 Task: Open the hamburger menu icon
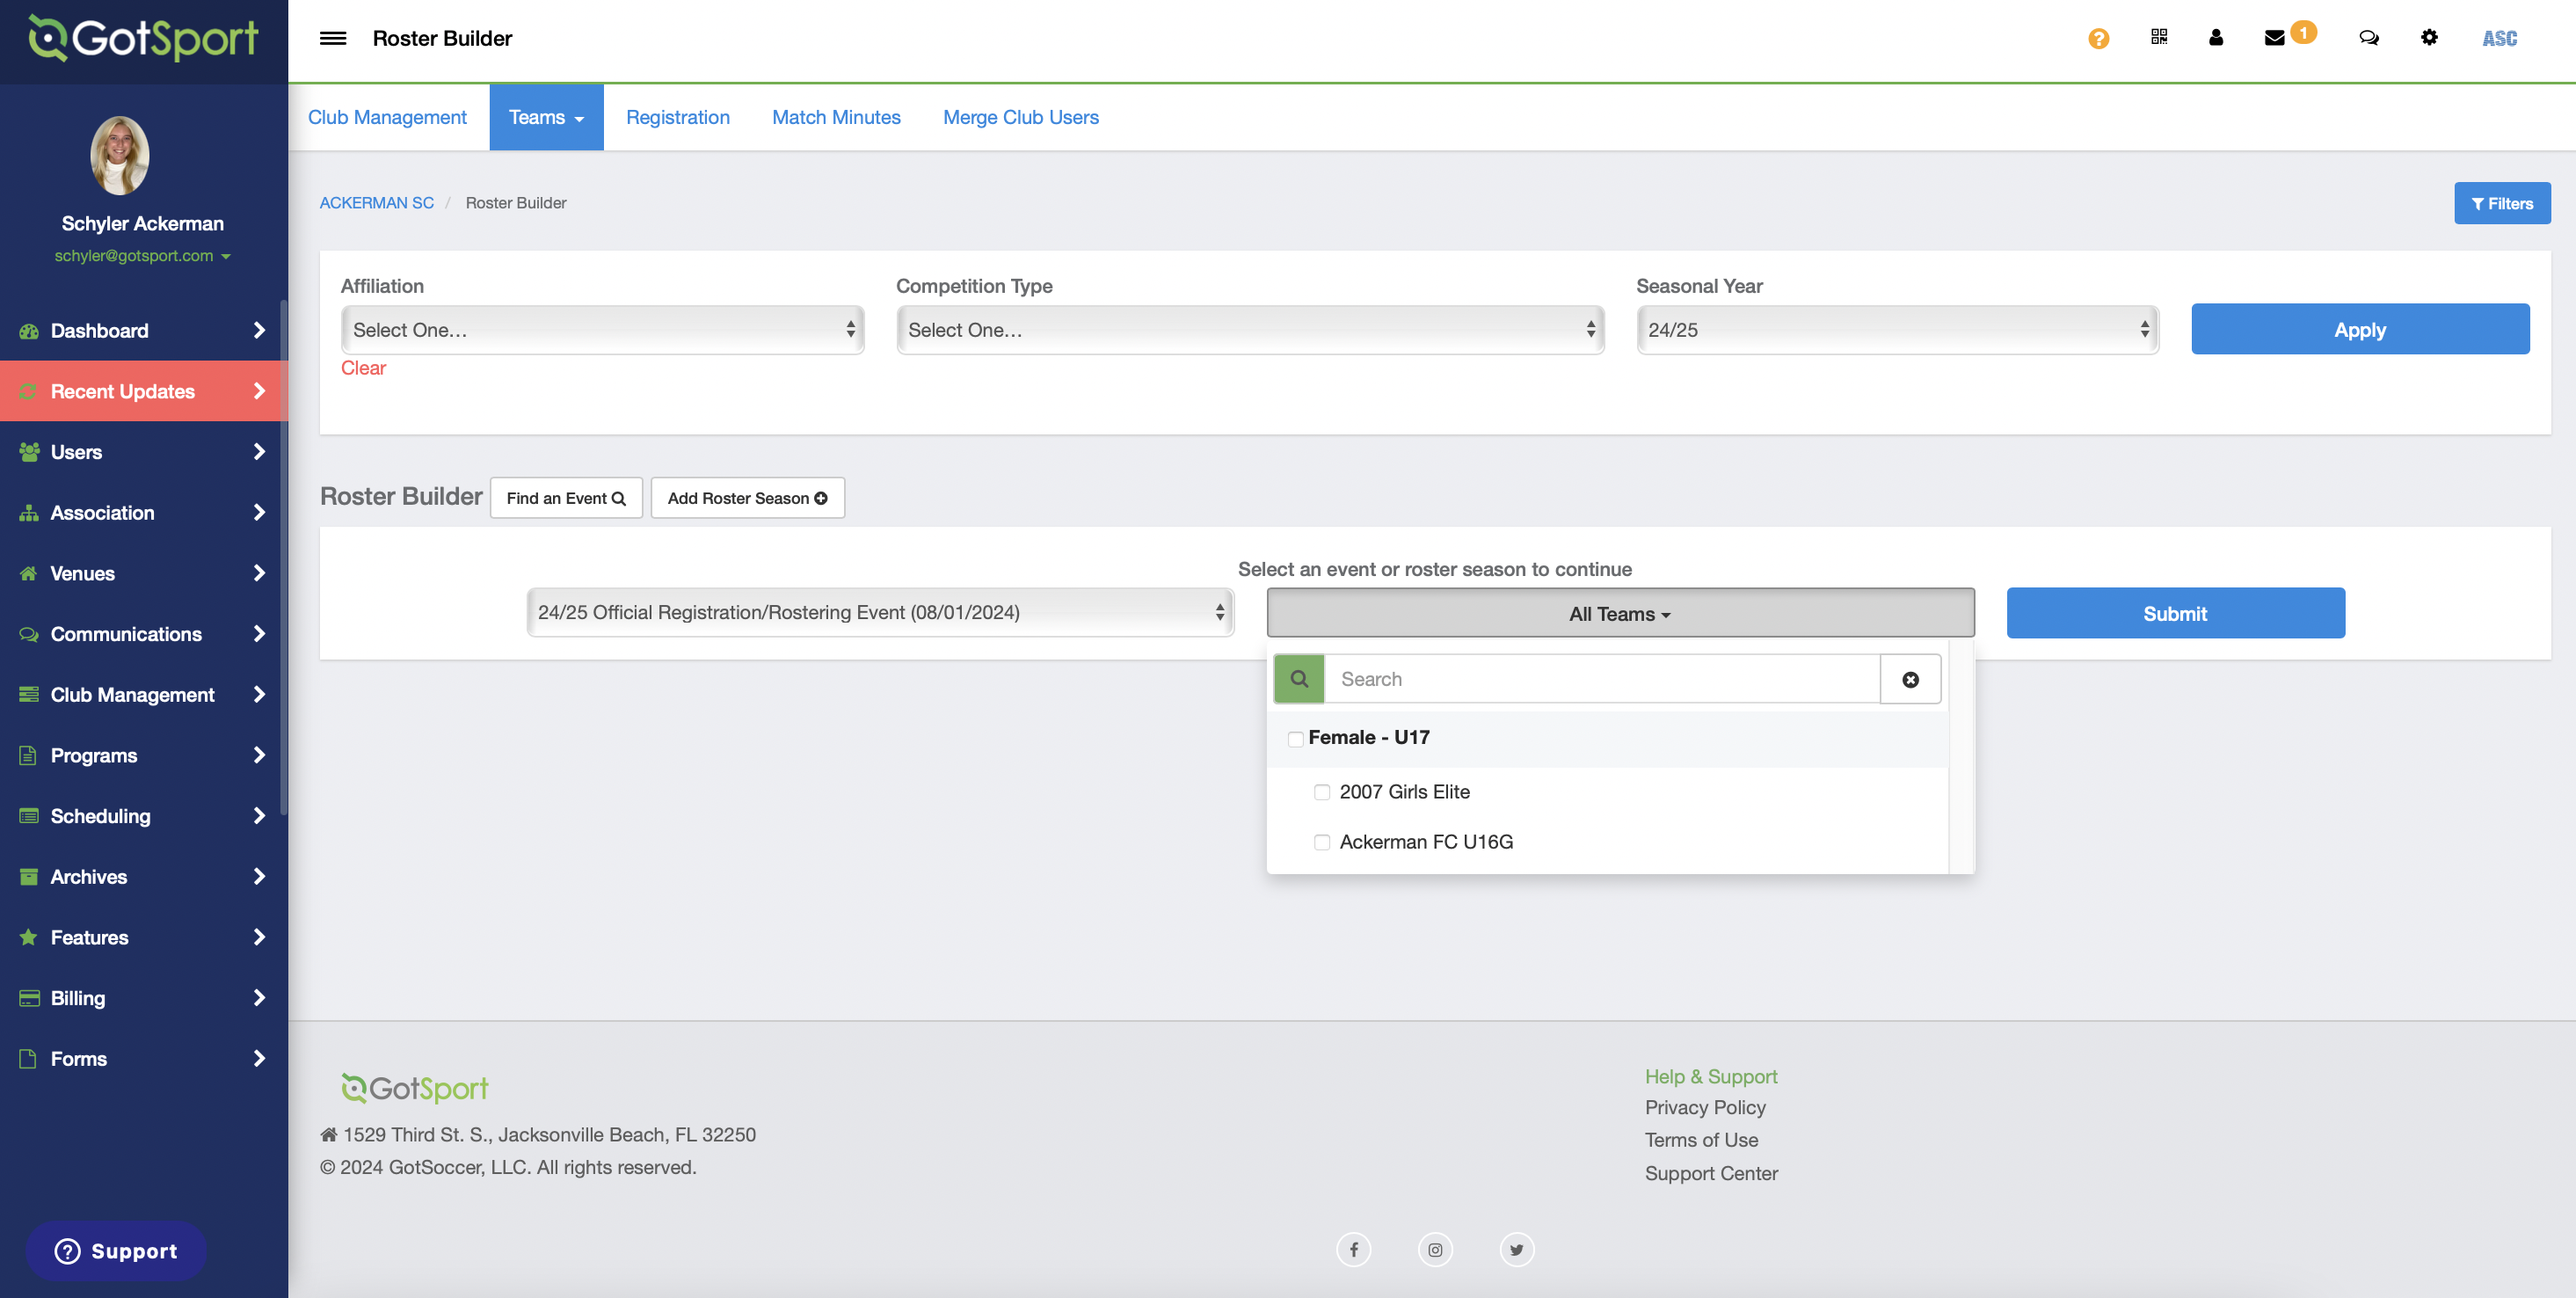(x=332, y=38)
